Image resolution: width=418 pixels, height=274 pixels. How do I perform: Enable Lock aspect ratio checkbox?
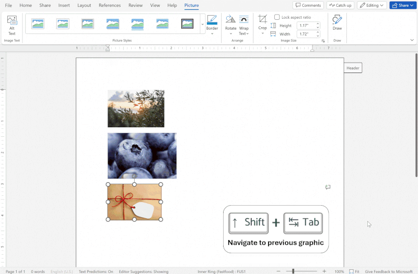tap(277, 17)
